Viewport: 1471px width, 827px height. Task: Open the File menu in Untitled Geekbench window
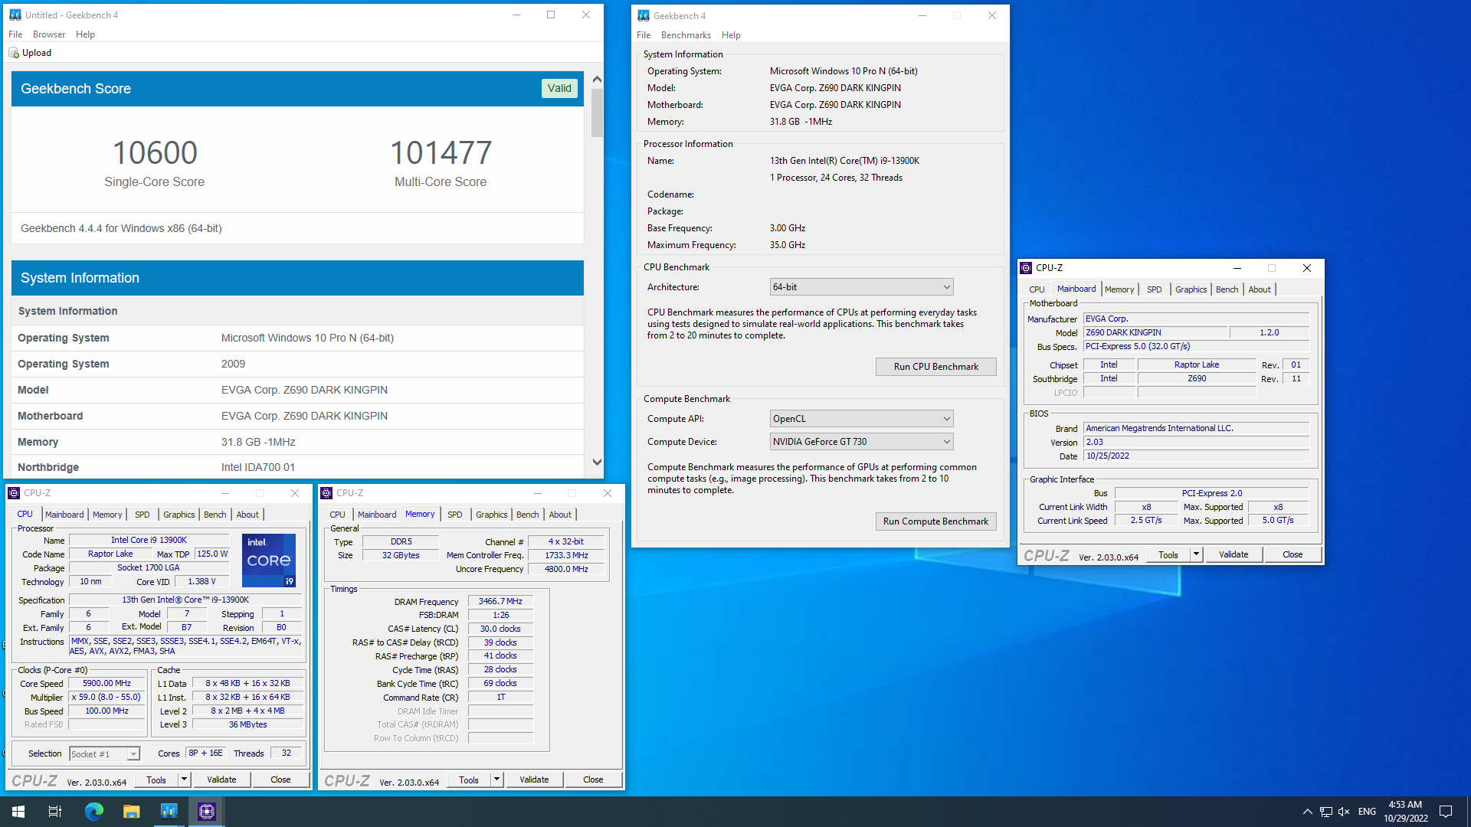pos(15,34)
